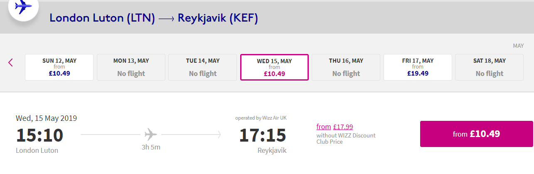
Task: Select Sun 12, May date tab
Action: click(x=59, y=67)
